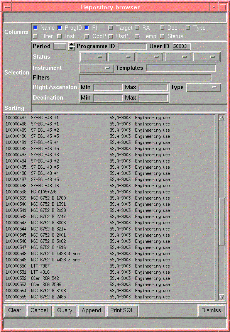Image resolution: width=230 pixels, height=332 pixels.
Task: Open the last Status dropdown
Action: tap(206, 57)
